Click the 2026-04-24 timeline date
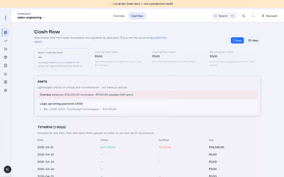Viewport: 284px width, 177px height. click(45, 169)
